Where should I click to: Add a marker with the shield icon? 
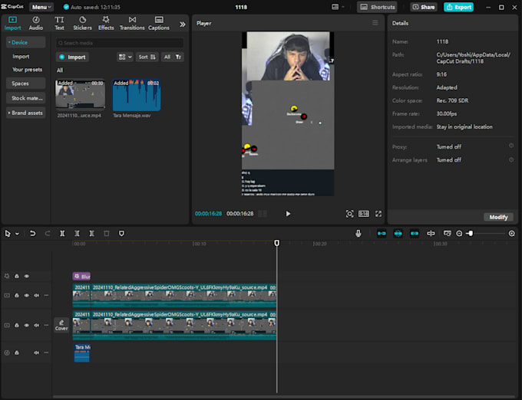[x=121, y=234]
